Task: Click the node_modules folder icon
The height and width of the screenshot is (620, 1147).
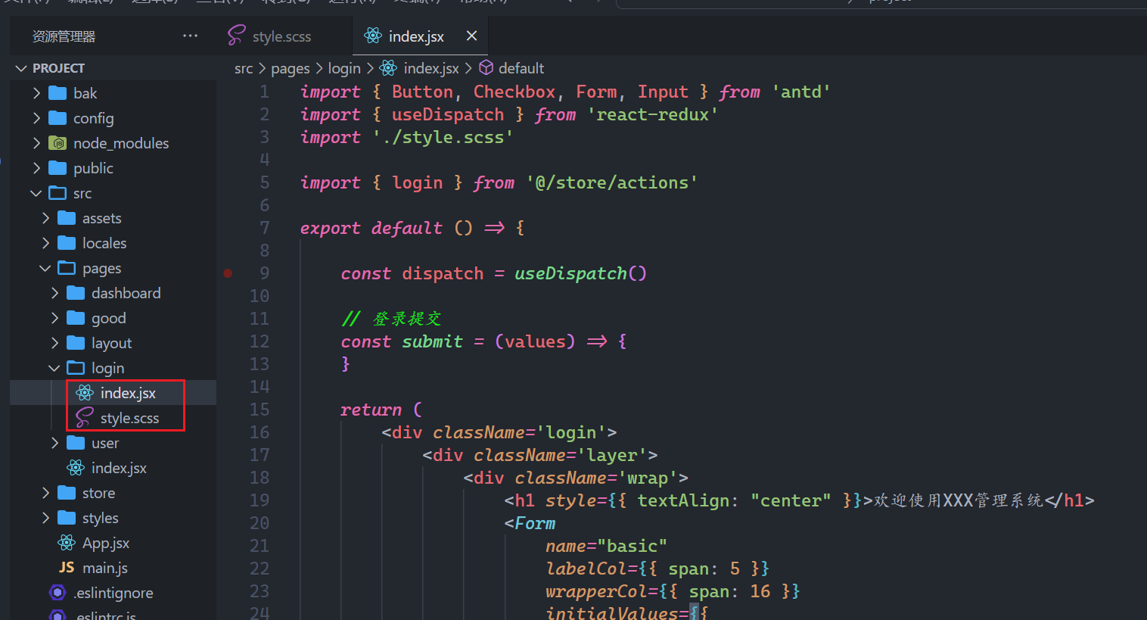Action: click(x=58, y=143)
